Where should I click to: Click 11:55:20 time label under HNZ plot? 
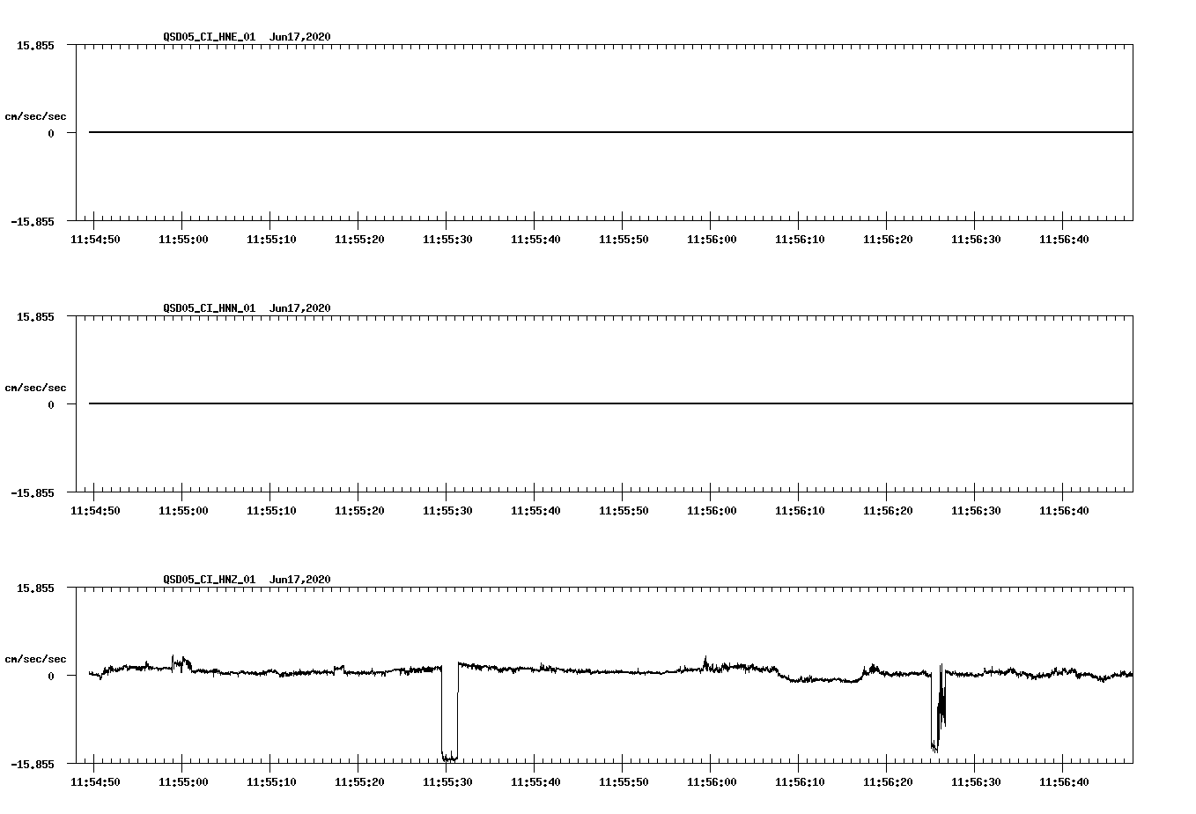click(359, 782)
